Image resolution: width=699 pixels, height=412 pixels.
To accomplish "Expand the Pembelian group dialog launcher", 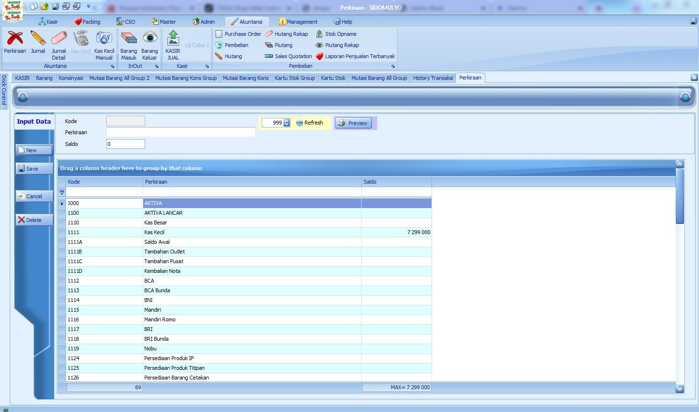I will (393, 66).
